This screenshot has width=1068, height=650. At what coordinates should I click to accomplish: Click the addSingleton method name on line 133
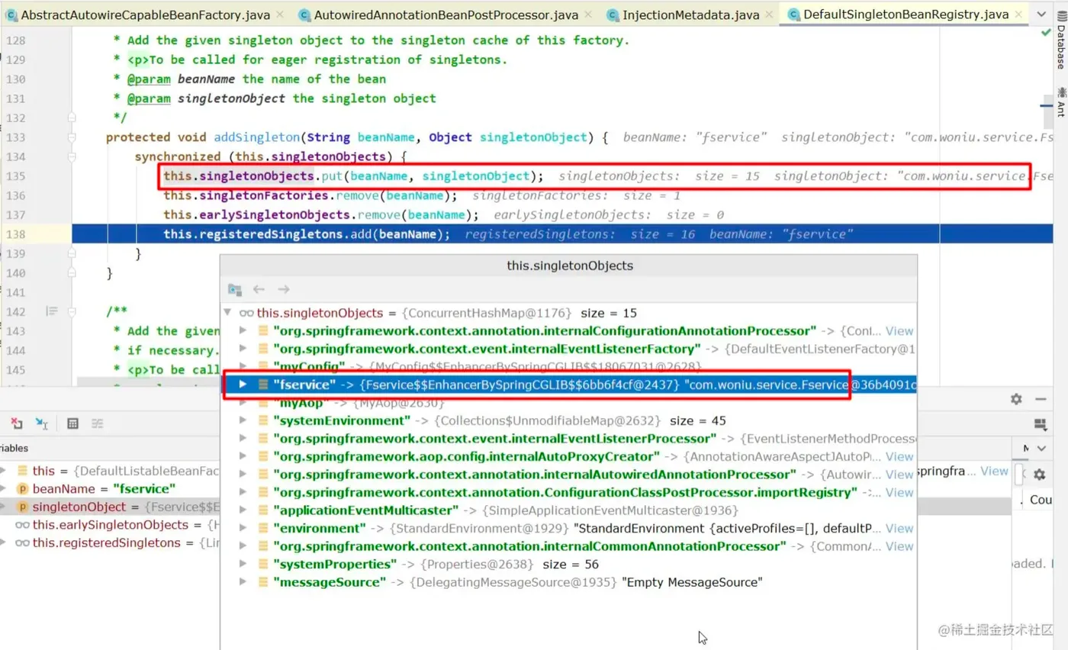point(259,137)
